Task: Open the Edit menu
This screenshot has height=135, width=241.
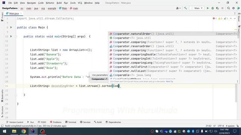Action: [16, 3]
